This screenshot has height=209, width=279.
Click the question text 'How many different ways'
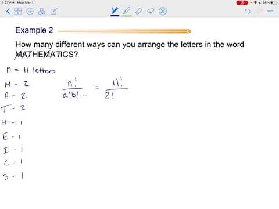tap(60, 45)
